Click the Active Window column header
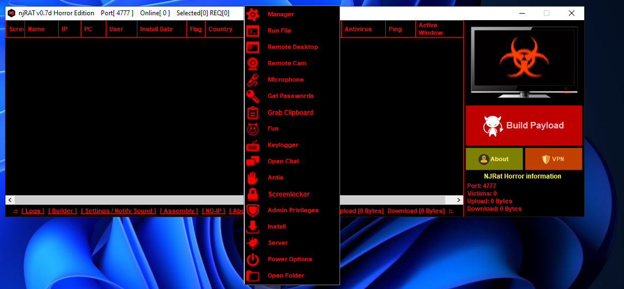This screenshot has height=289, width=624. 439,29
